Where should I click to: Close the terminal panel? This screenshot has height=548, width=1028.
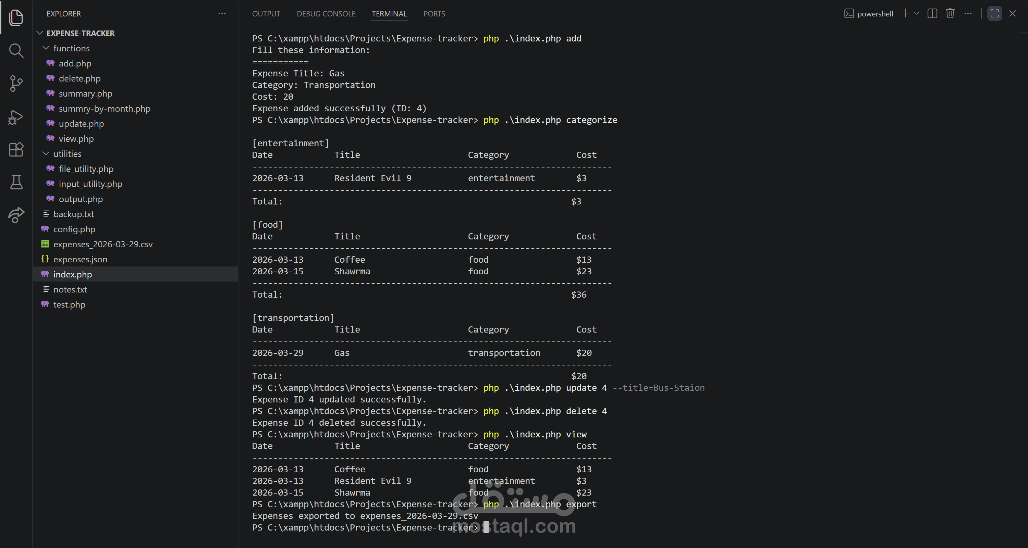(x=1013, y=14)
